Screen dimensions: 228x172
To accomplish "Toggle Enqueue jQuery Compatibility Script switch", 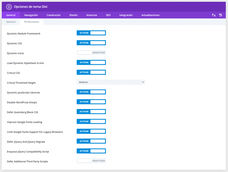I will pos(91,151).
